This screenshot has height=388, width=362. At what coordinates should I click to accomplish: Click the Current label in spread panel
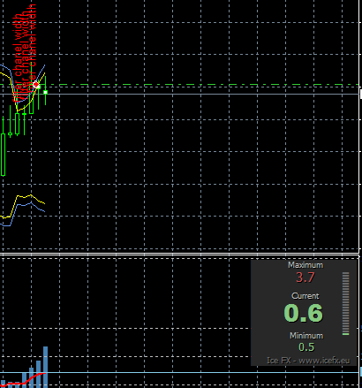(x=305, y=296)
